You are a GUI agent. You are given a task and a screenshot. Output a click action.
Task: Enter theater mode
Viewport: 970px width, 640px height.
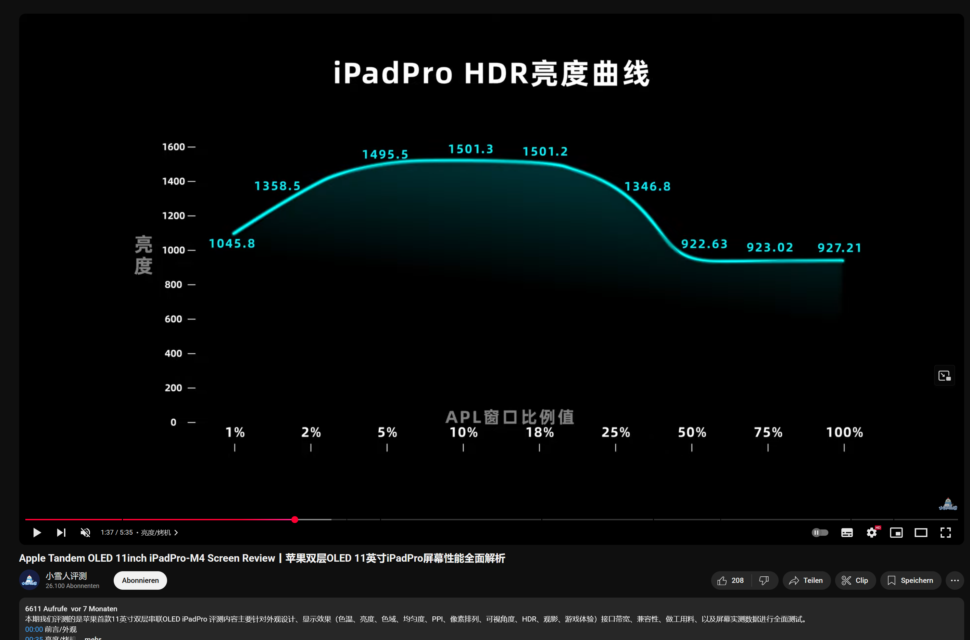tap(921, 532)
